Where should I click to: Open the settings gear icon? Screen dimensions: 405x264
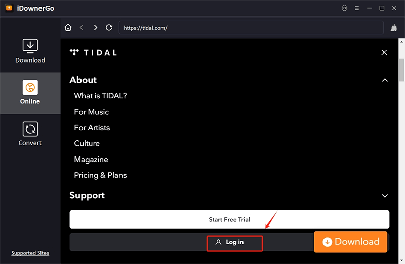345,8
